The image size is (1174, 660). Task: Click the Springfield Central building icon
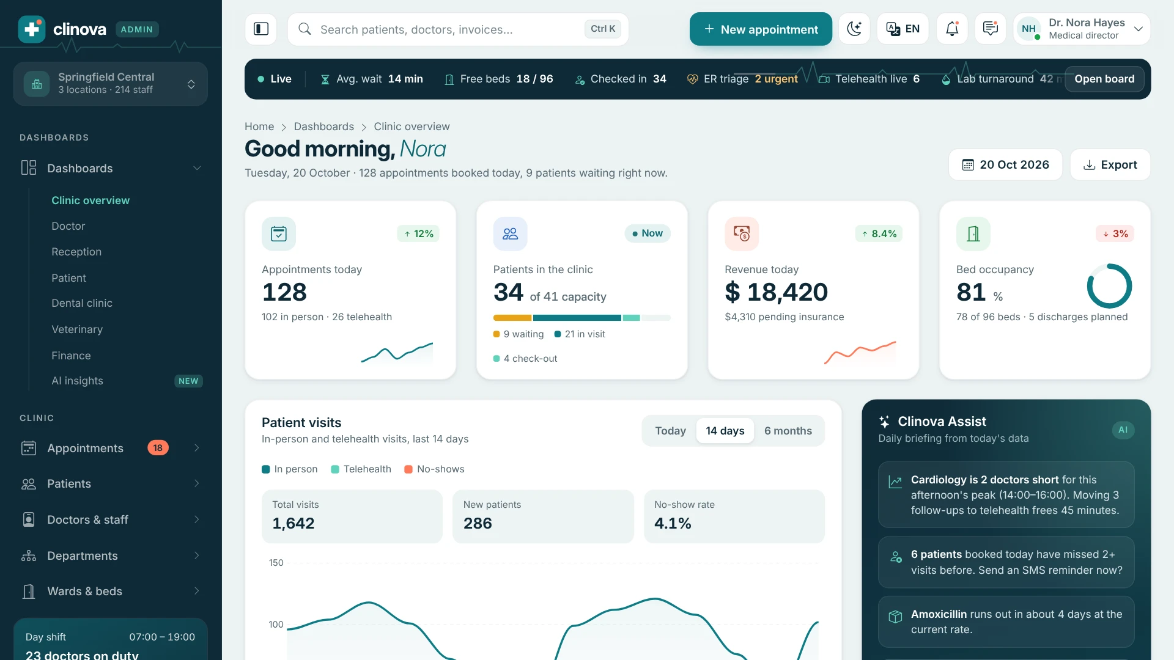[37, 84]
